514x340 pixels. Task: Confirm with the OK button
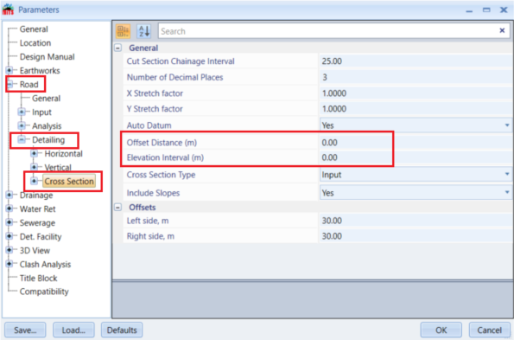(441, 330)
